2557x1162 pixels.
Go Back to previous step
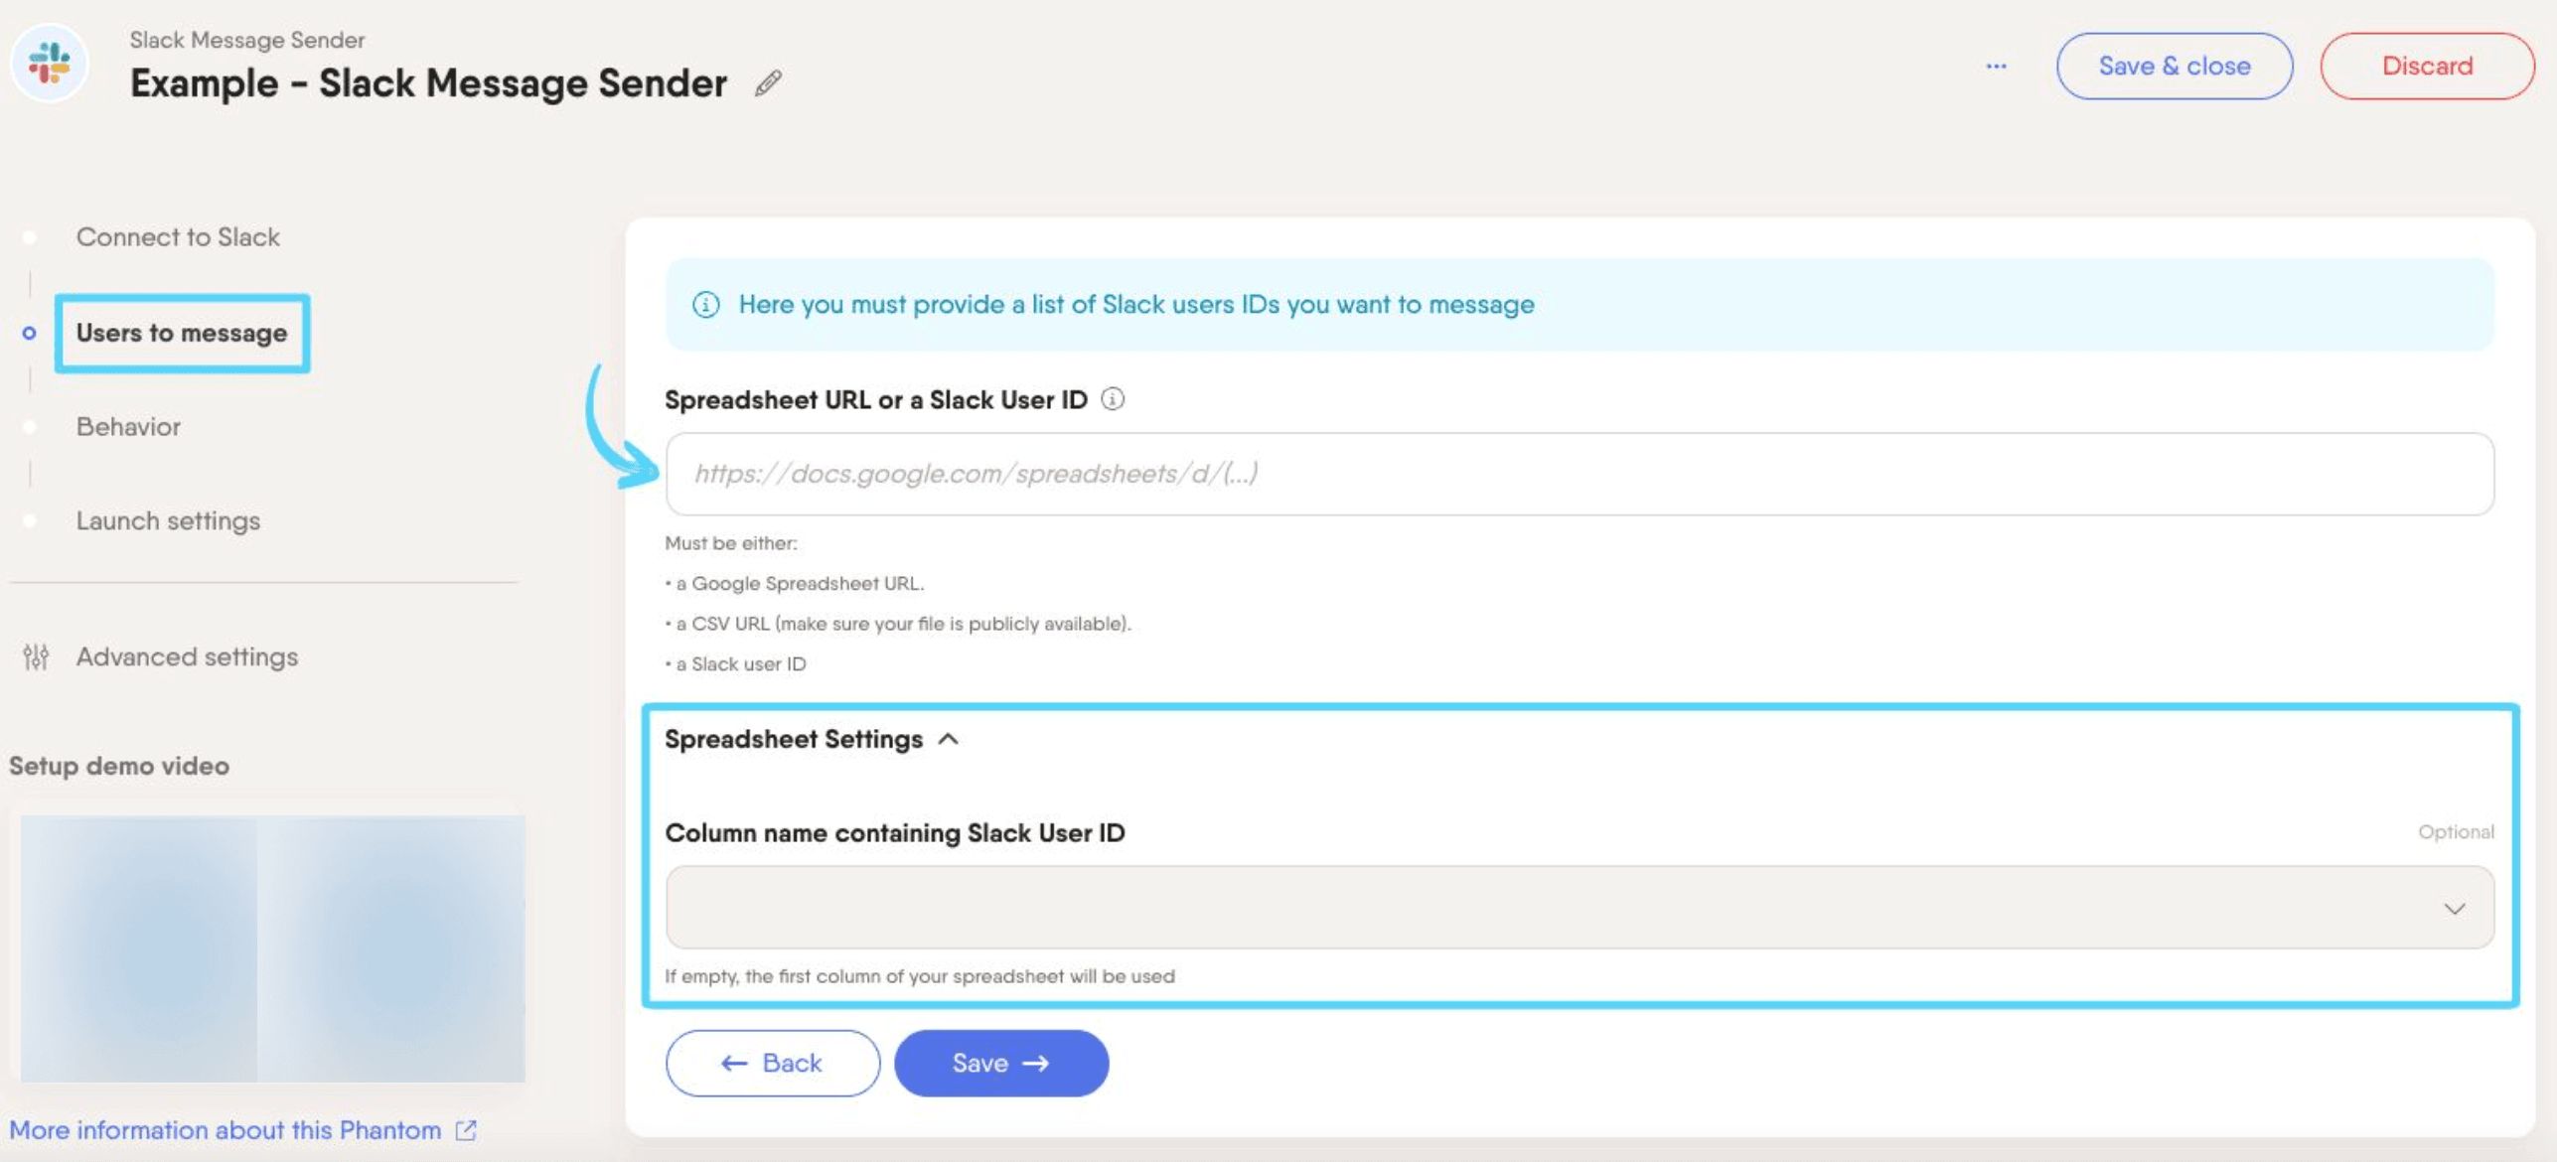click(x=772, y=1063)
